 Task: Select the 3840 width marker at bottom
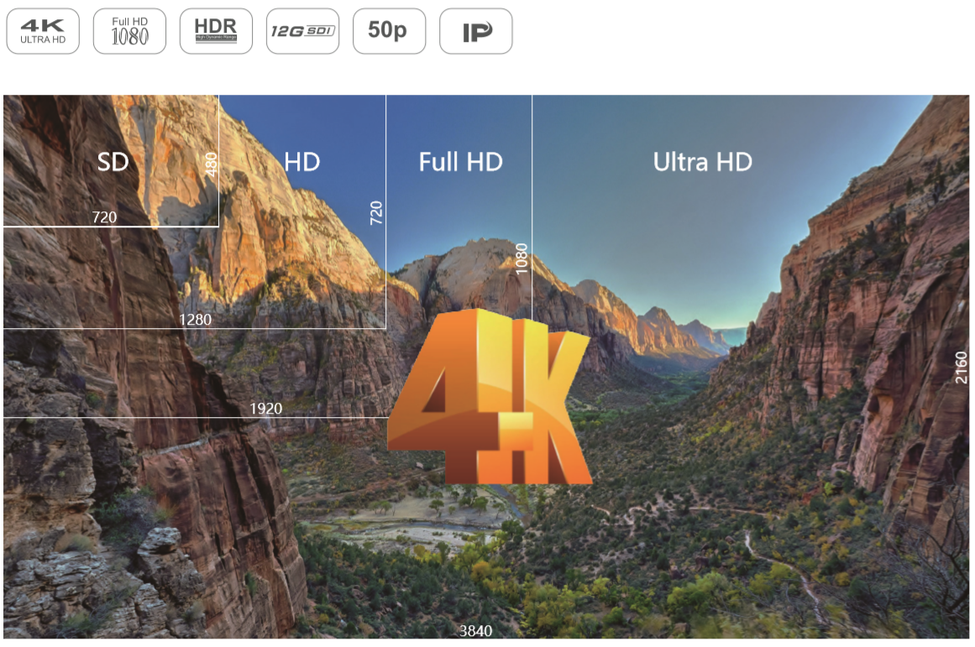tap(476, 631)
